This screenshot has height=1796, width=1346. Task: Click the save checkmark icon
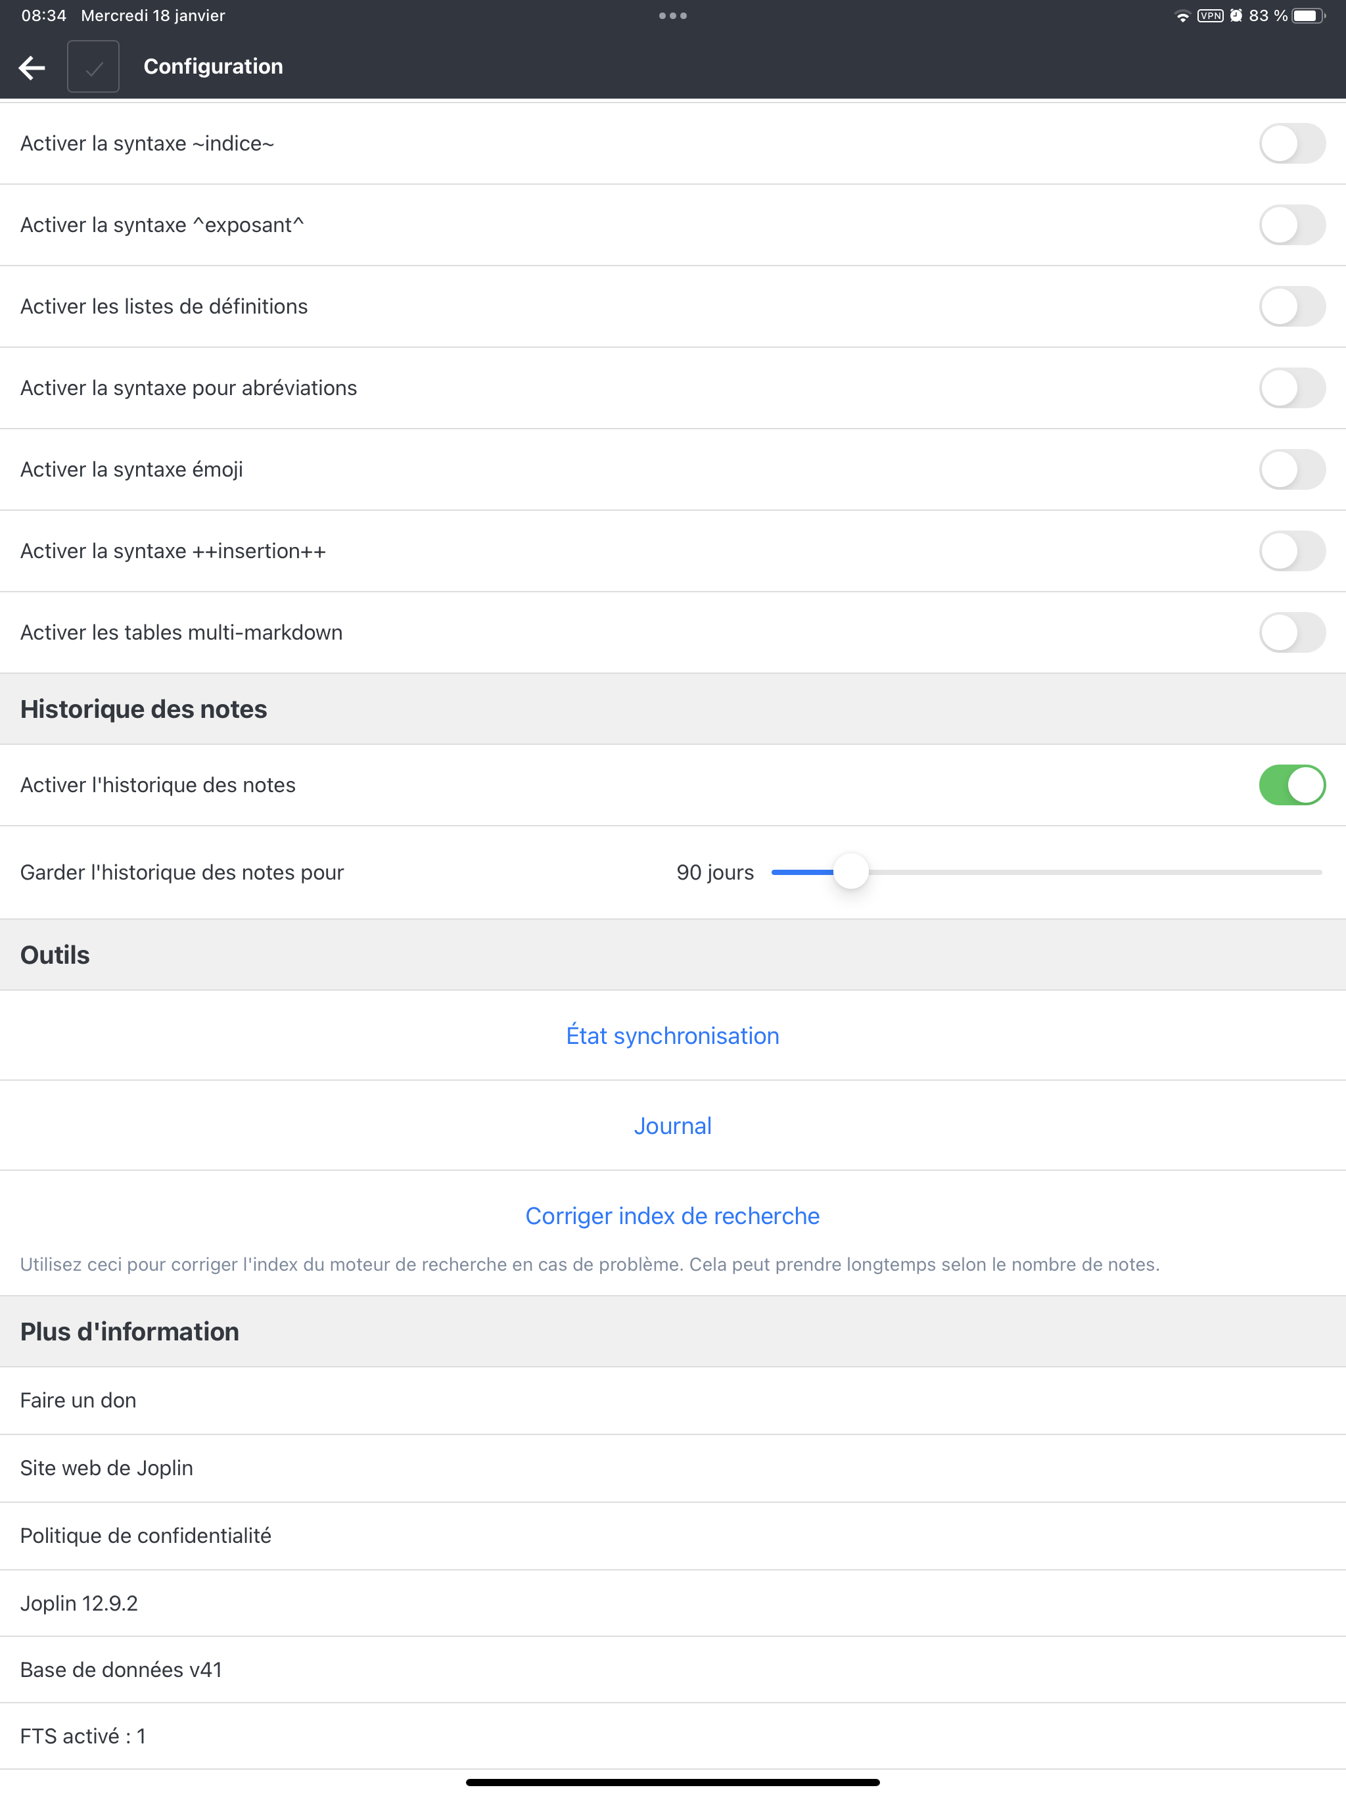click(x=93, y=66)
